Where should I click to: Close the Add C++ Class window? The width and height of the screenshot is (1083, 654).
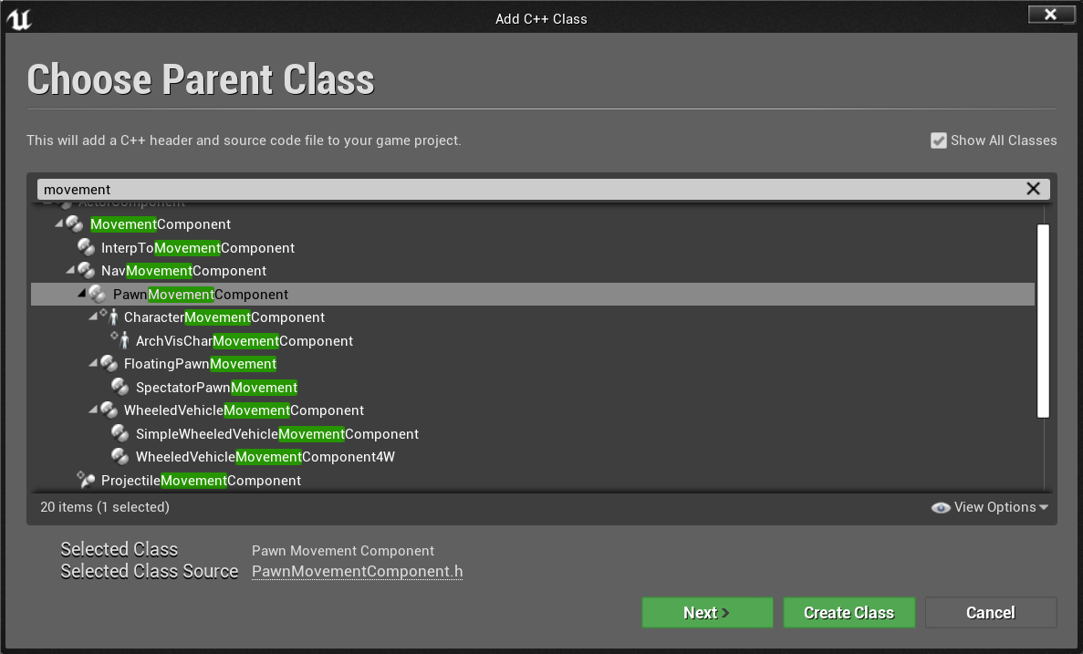click(1050, 14)
